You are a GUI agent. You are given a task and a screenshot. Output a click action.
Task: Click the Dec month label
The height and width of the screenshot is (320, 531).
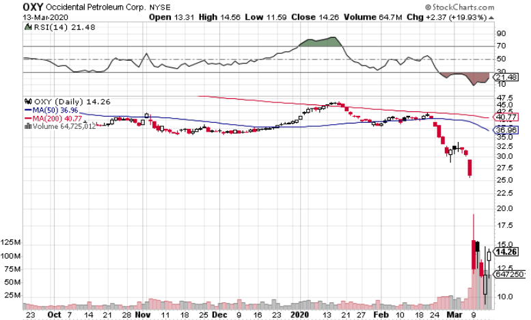point(219,315)
